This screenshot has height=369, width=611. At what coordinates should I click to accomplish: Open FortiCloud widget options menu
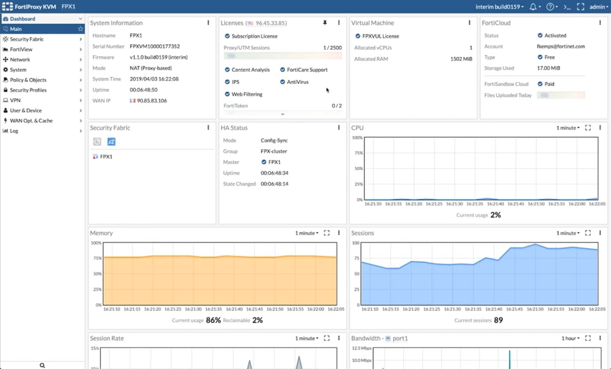600,23
